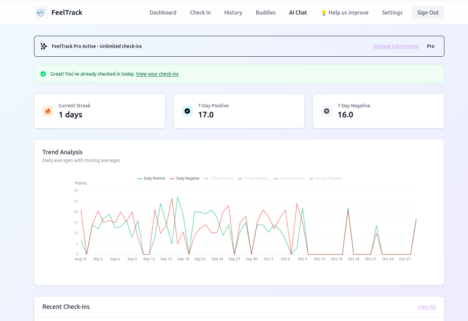The width and height of the screenshot is (468, 321).
Task: Click the flame icon on Current Streak card
Action: 48,111
